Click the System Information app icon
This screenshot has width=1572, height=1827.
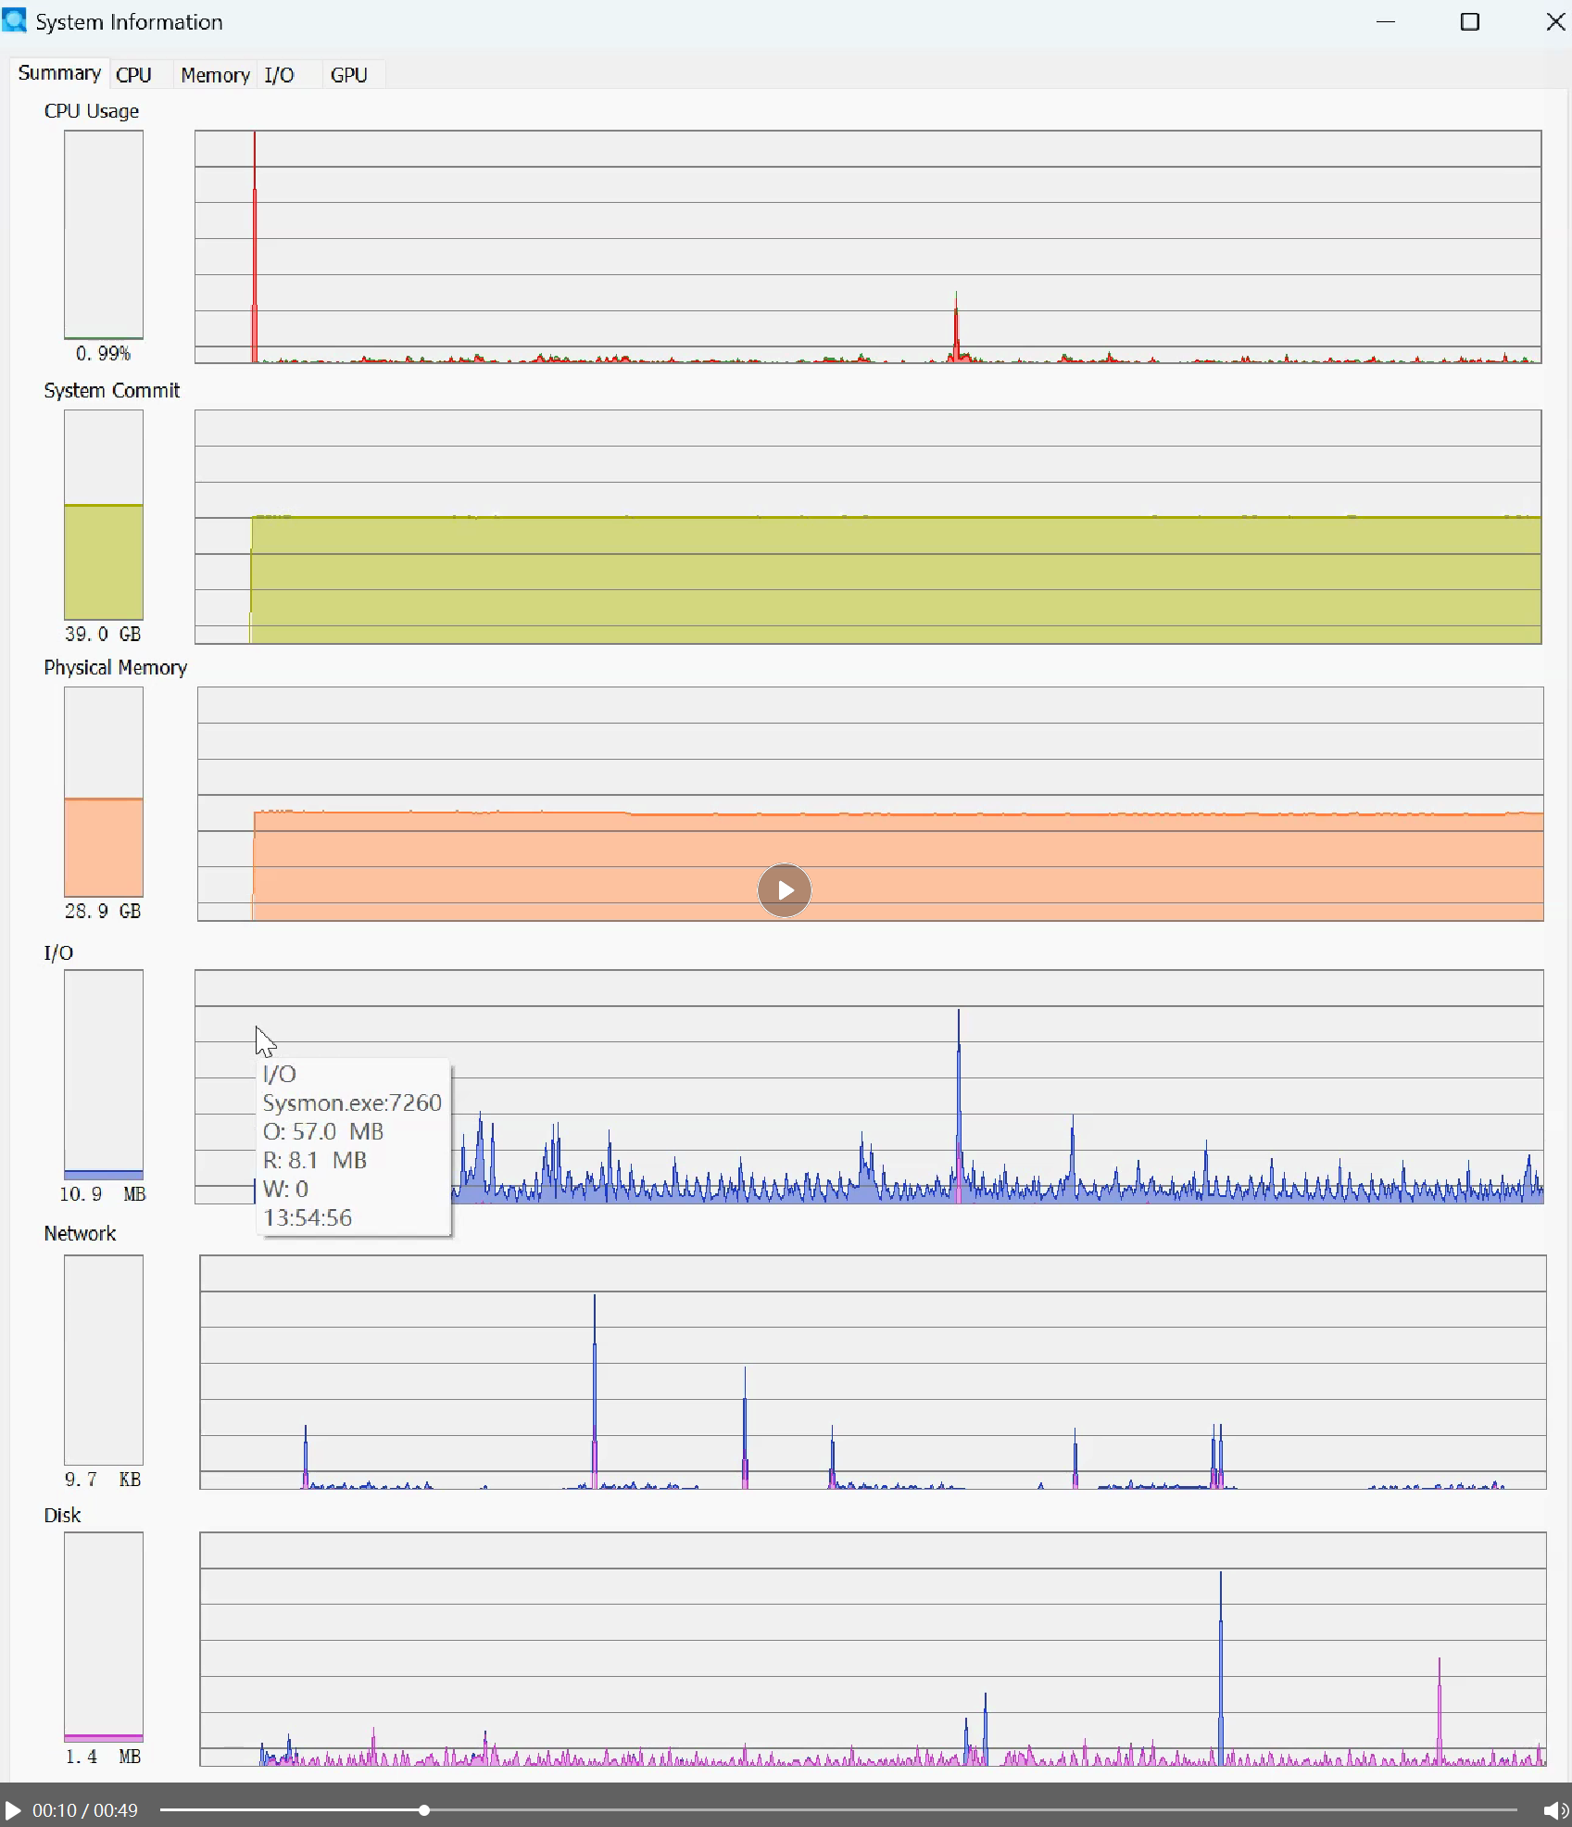pyautogui.click(x=15, y=20)
